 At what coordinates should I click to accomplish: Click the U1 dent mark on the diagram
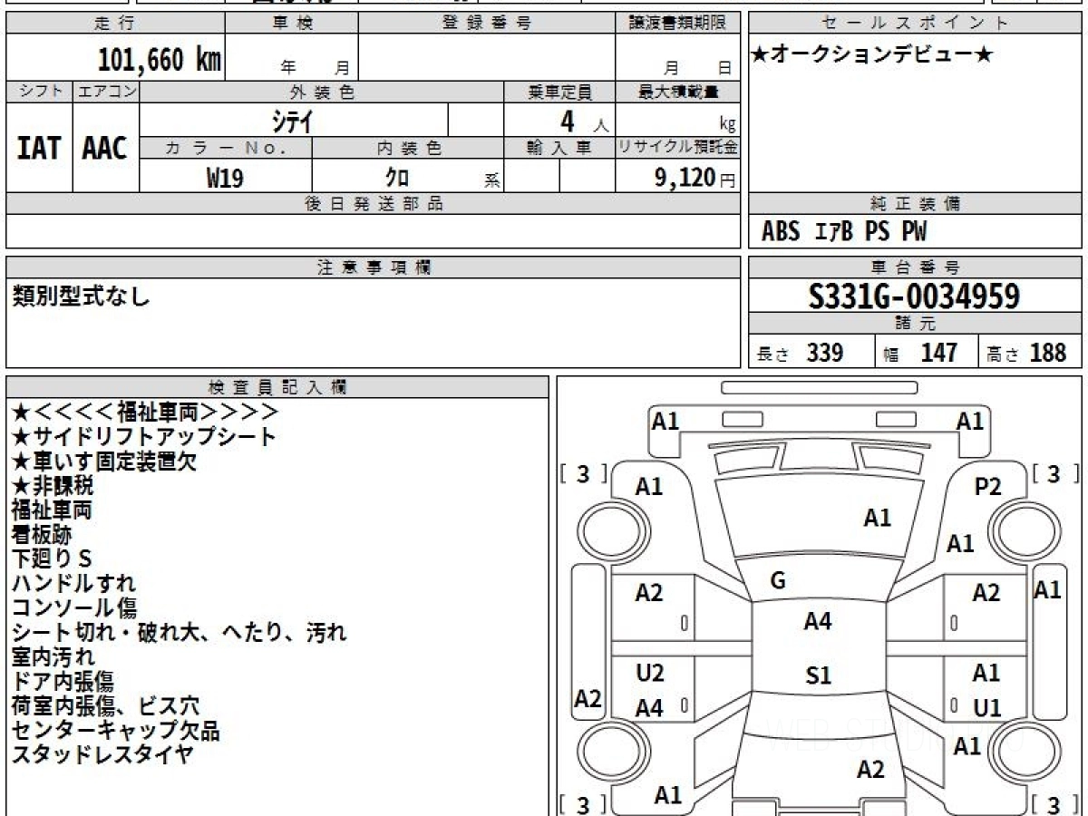click(x=987, y=708)
